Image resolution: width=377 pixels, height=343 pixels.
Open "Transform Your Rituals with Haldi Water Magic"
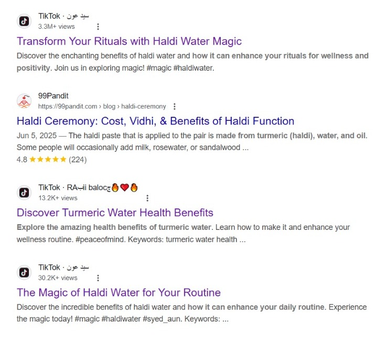pyautogui.click(x=129, y=41)
